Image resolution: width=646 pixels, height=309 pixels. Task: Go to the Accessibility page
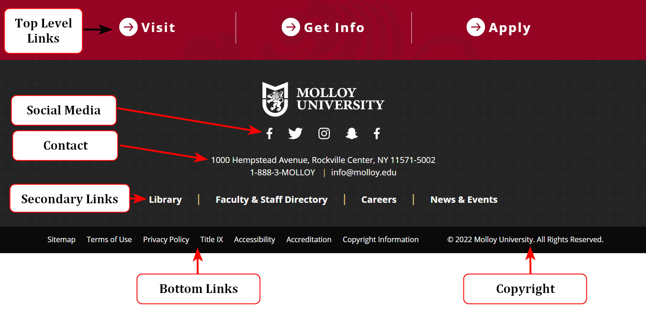[255, 239]
